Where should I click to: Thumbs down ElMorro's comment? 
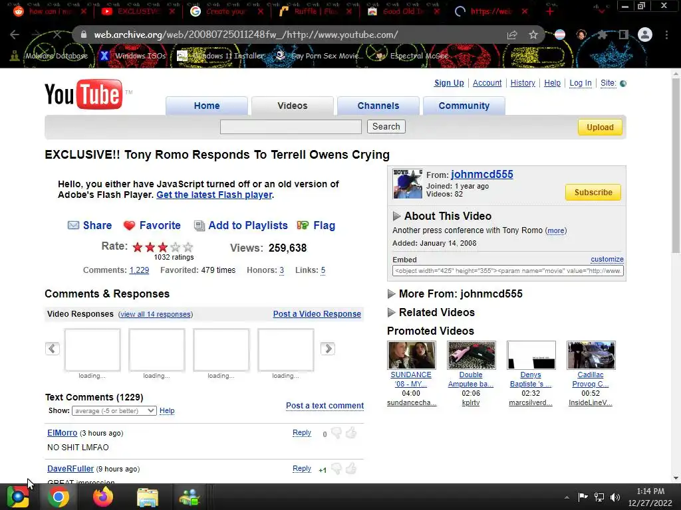tap(337, 433)
